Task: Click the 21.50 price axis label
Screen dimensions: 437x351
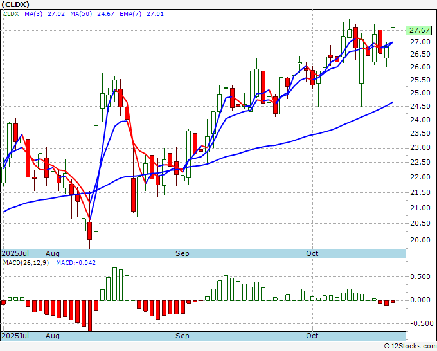Action: pos(420,192)
